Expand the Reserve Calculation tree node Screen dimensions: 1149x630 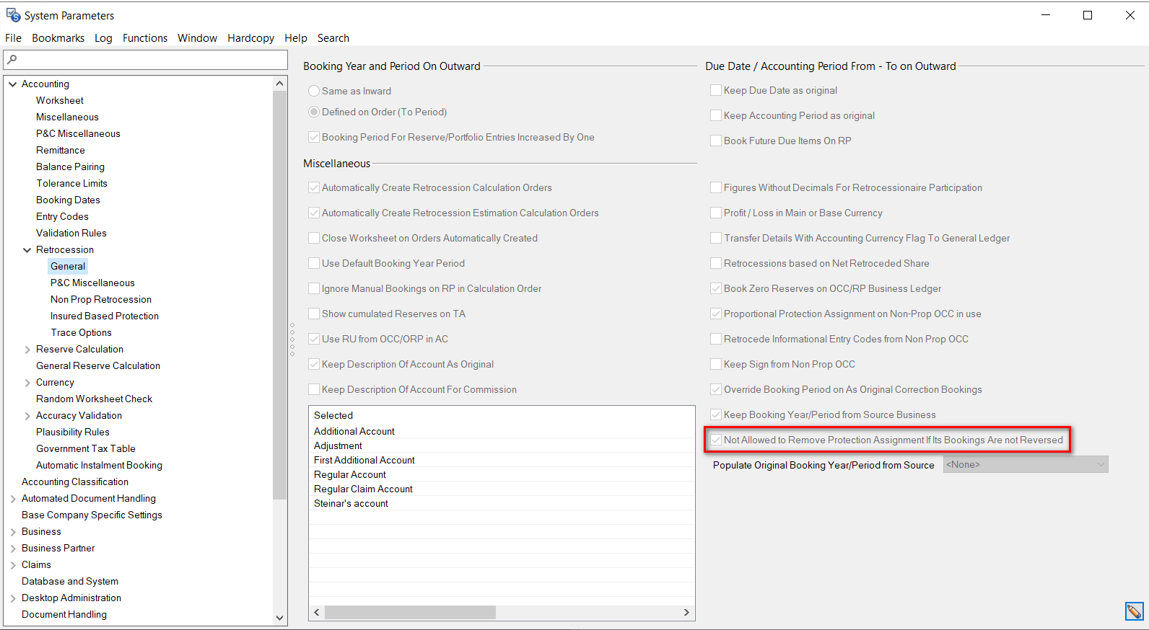27,350
